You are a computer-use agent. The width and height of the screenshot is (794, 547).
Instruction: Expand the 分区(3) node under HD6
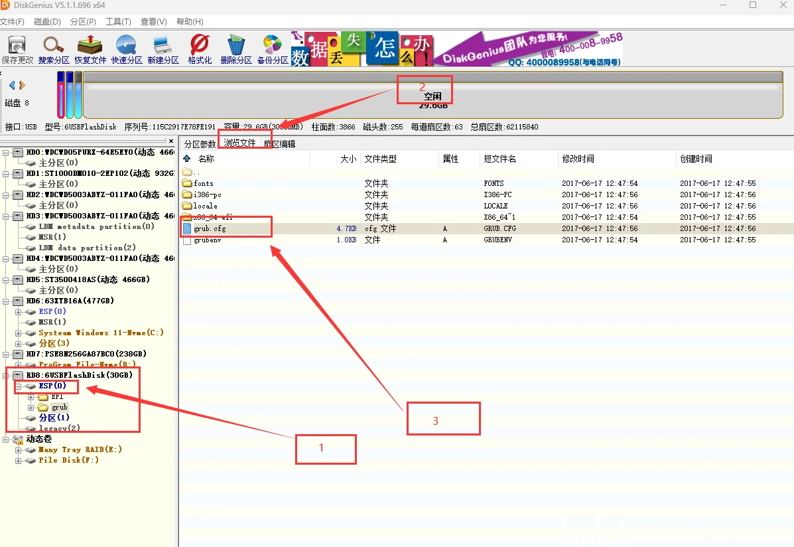point(18,344)
